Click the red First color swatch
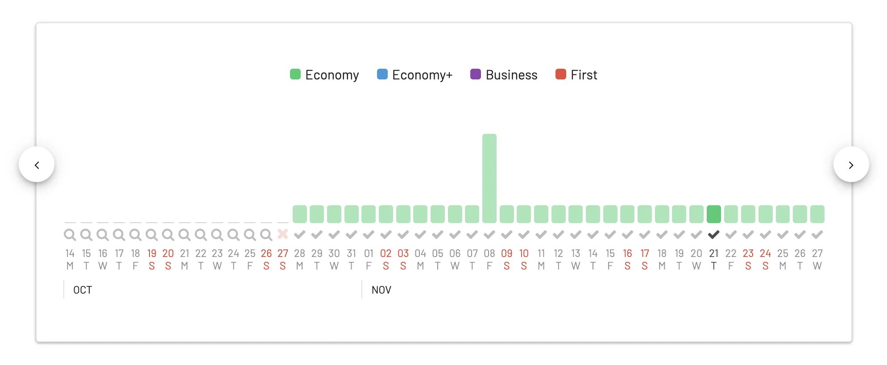887x365 pixels. click(x=560, y=74)
